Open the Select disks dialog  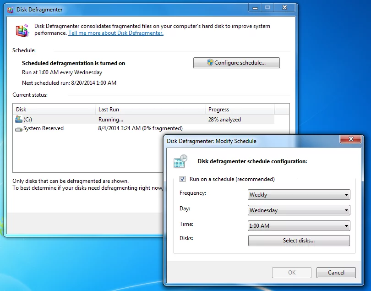(299, 240)
